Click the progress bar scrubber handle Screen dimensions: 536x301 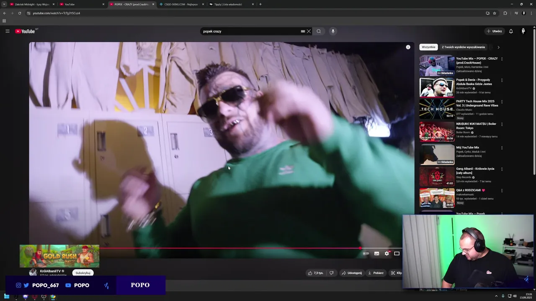click(360, 248)
